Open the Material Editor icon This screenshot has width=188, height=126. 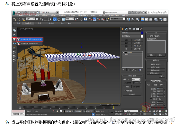click(156, 19)
